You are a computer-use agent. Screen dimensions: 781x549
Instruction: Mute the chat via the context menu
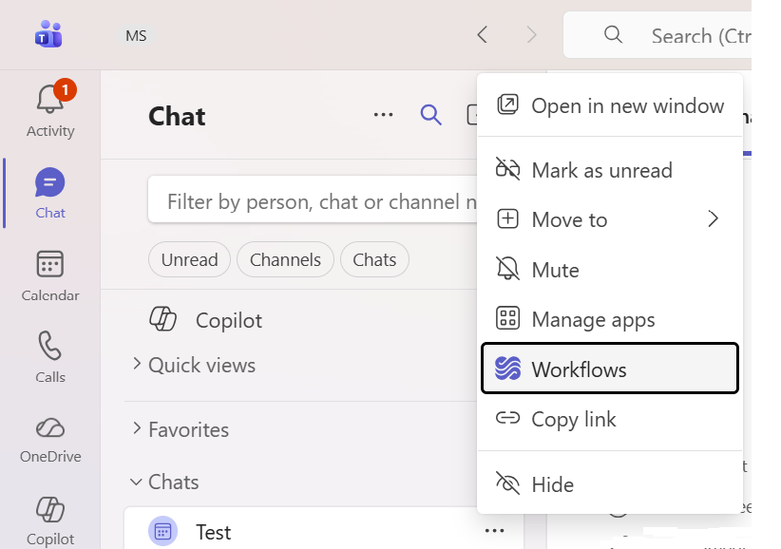[609, 269]
